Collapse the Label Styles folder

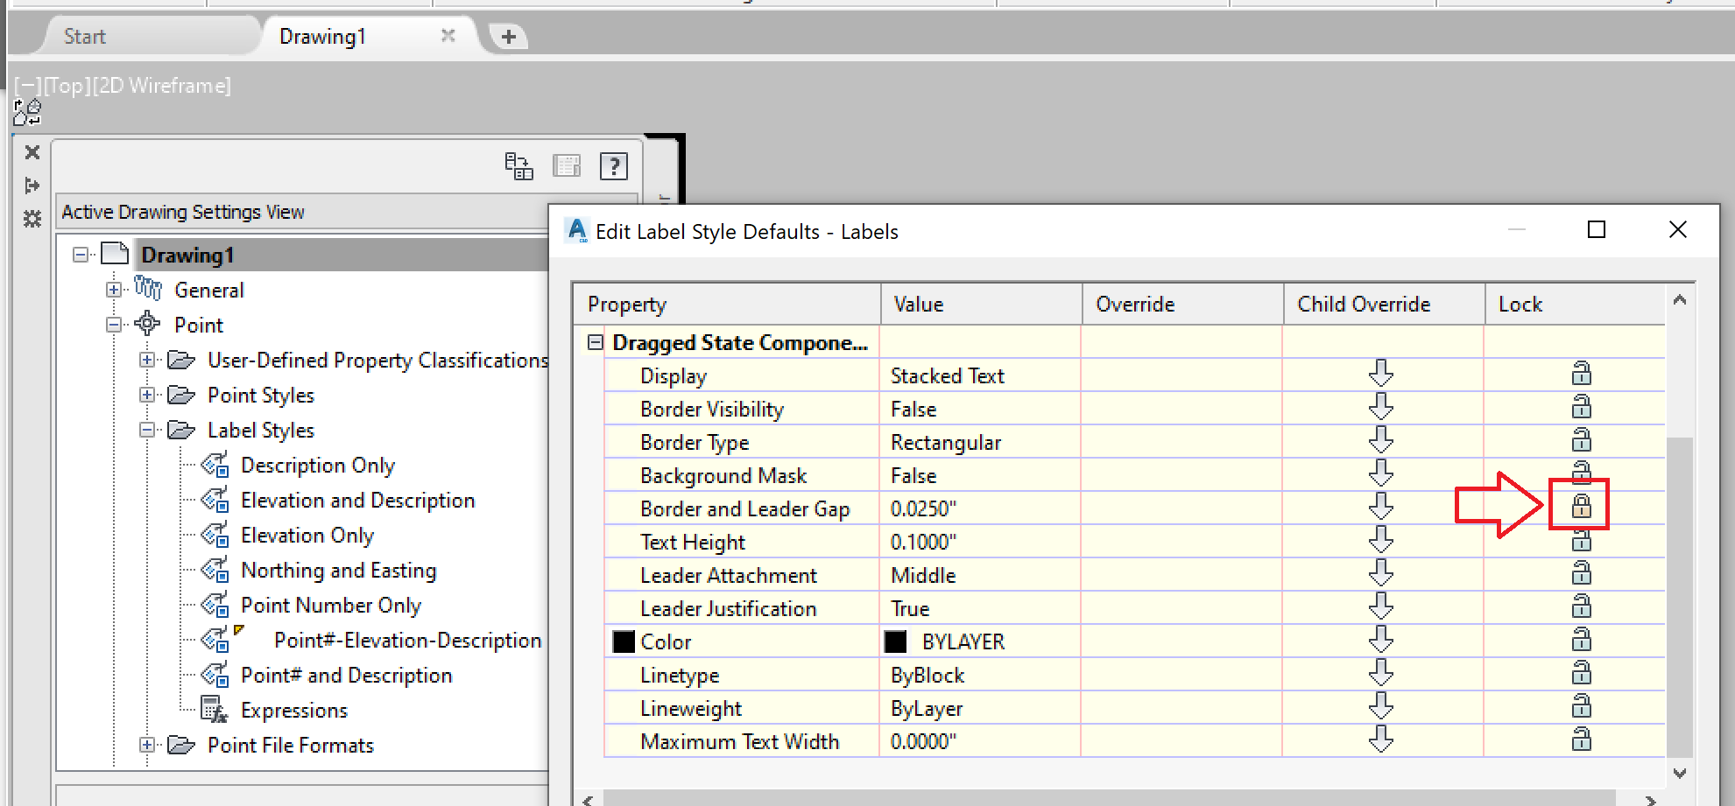click(x=147, y=430)
